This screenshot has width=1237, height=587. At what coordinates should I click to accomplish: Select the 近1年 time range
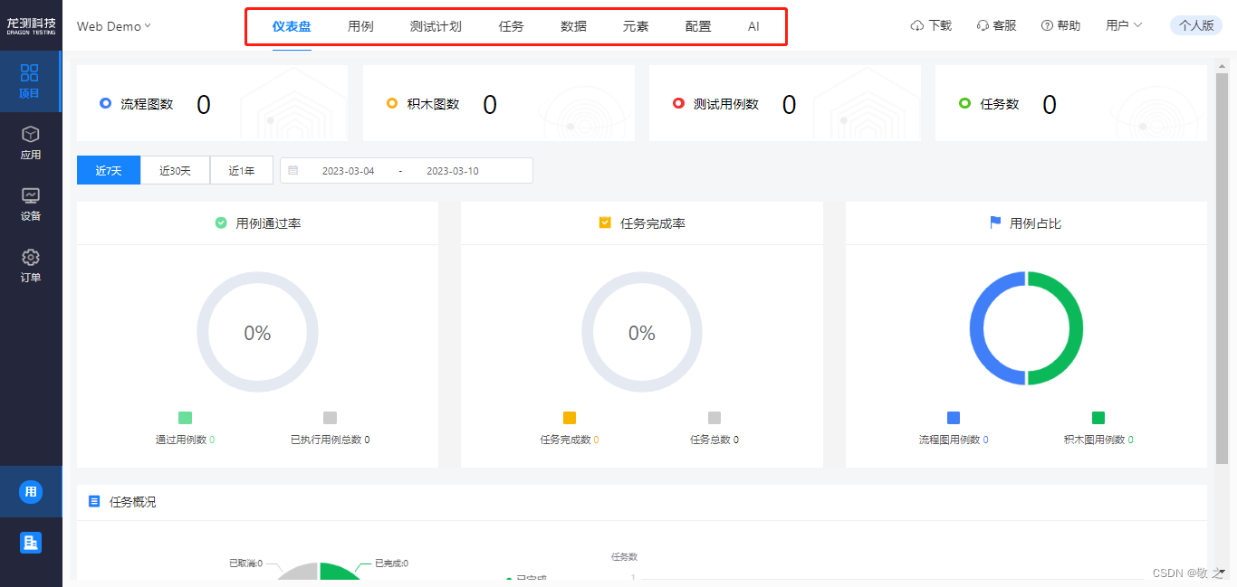coord(242,170)
